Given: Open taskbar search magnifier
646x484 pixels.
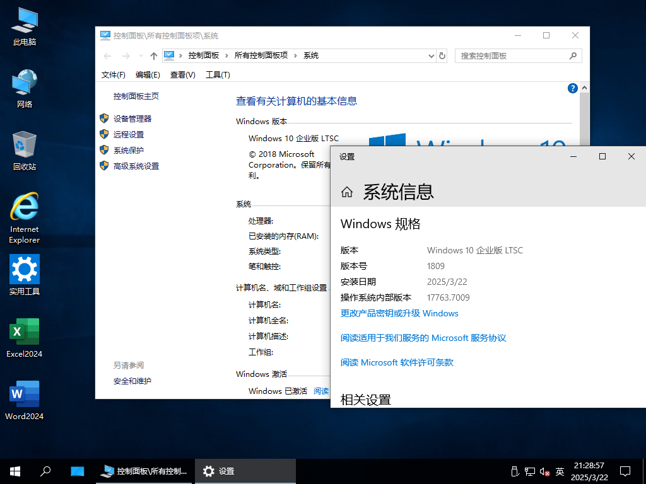Looking at the screenshot, I should tap(45, 471).
